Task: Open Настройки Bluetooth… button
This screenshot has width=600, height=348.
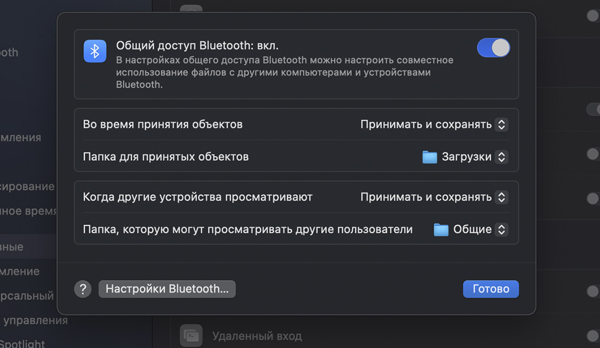Action: coord(167,289)
